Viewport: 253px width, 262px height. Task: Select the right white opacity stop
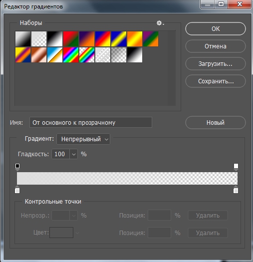236,167
